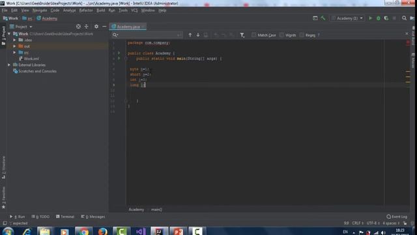Image resolution: width=417 pixels, height=235 pixels.
Task: Close the find bar
Action: tap(407, 33)
